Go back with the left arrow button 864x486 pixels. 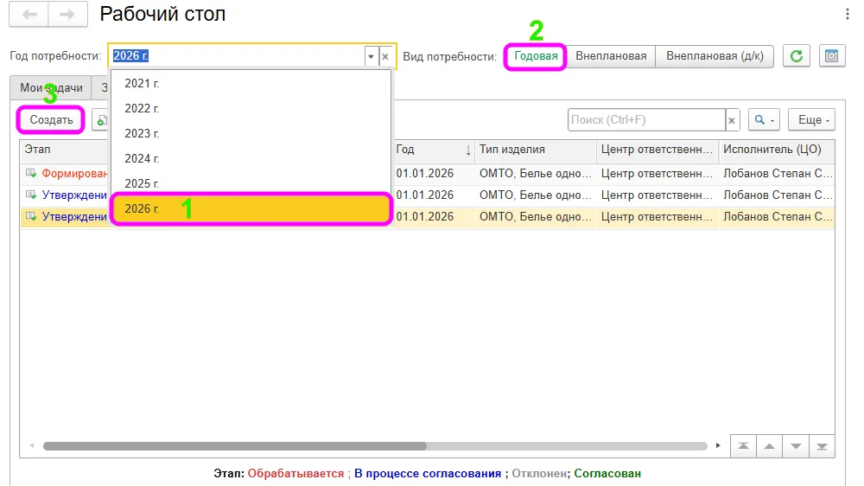(29, 15)
